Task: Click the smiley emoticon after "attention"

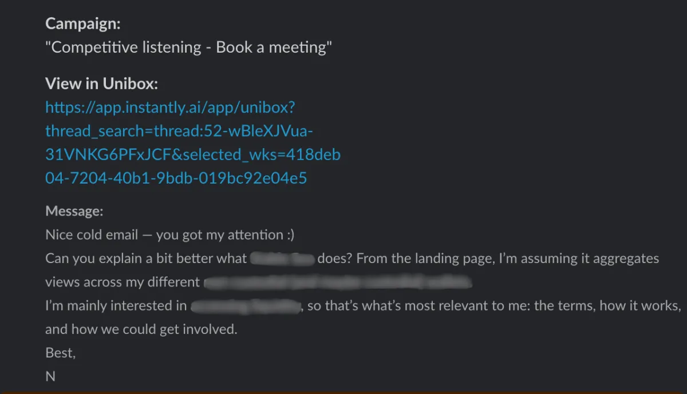Action: tap(289, 234)
